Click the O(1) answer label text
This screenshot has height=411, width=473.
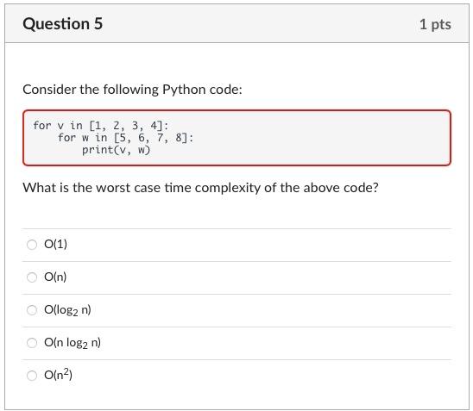[x=55, y=244]
